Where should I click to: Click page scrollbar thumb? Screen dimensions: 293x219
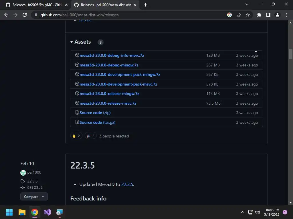[x=290, y=54]
